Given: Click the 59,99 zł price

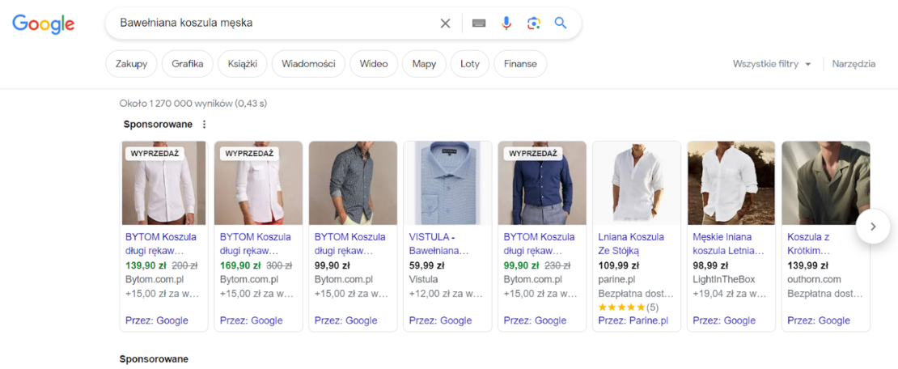Looking at the screenshot, I should coord(426,265).
